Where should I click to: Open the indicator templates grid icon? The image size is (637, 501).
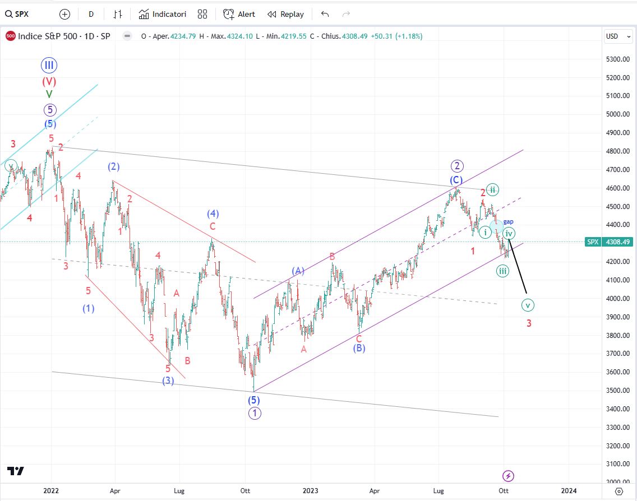(202, 14)
